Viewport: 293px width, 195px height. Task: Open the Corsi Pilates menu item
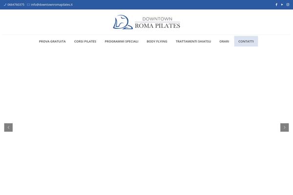tap(85, 41)
